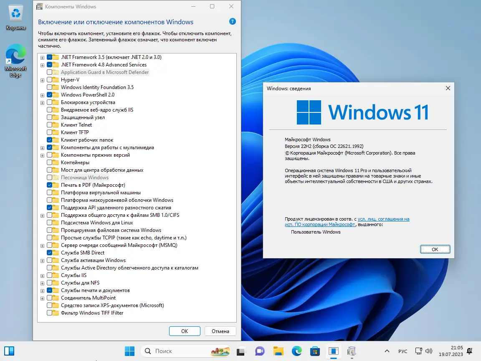
Task: Expand the MSMQ server node
Action: (x=42, y=246)
